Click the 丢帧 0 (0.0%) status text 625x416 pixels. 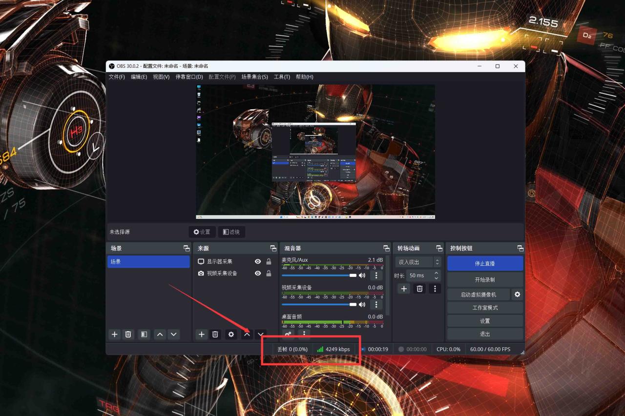(x=292, y=349)
